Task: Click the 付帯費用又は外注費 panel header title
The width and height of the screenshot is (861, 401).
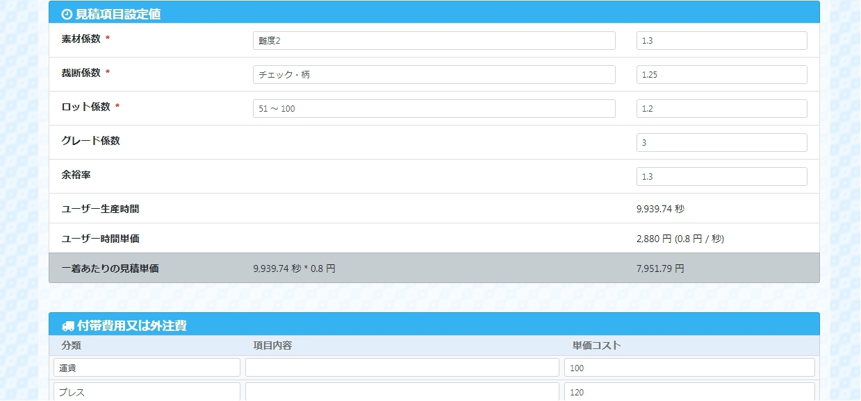Action: coord(131,325)
